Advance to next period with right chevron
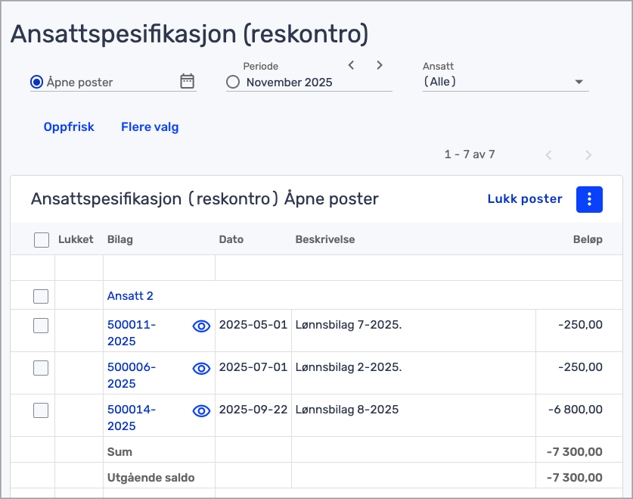This screenshot has width=633, height=499. tap(380, 65)
